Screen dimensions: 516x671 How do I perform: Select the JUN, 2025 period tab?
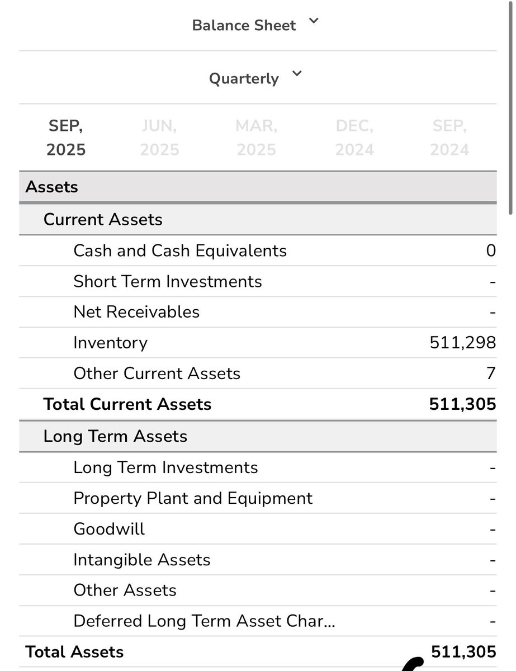(160, 138)
